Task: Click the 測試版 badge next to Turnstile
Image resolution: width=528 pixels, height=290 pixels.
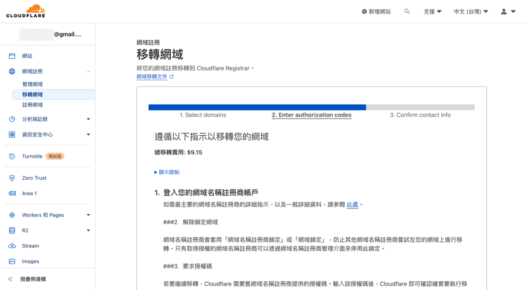Action: pyautogui.click(x=55, y=156)
